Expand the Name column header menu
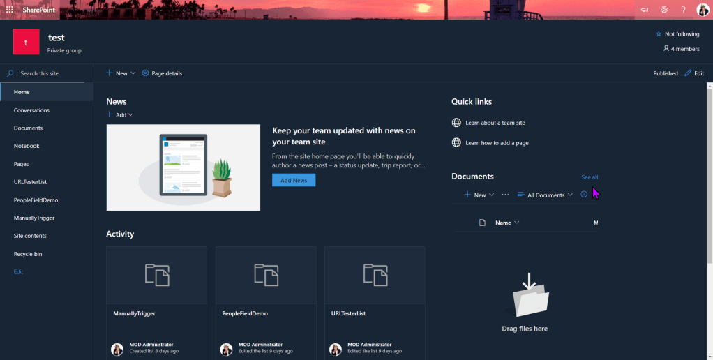Screen dimensions: 713x360 tap(507, 223)
